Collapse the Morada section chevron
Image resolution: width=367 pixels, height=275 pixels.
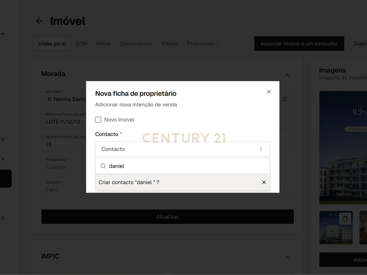coord(287,75)
